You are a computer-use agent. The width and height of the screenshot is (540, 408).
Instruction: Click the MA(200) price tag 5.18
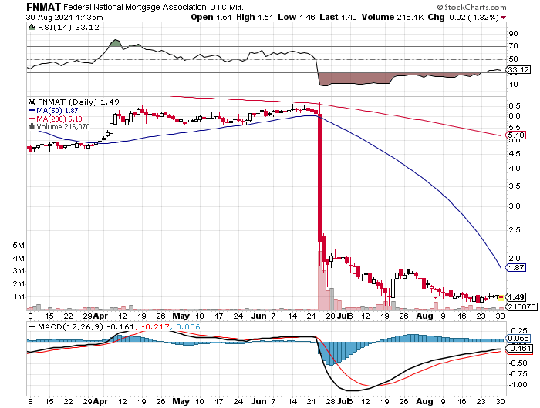tap(515, 135)
